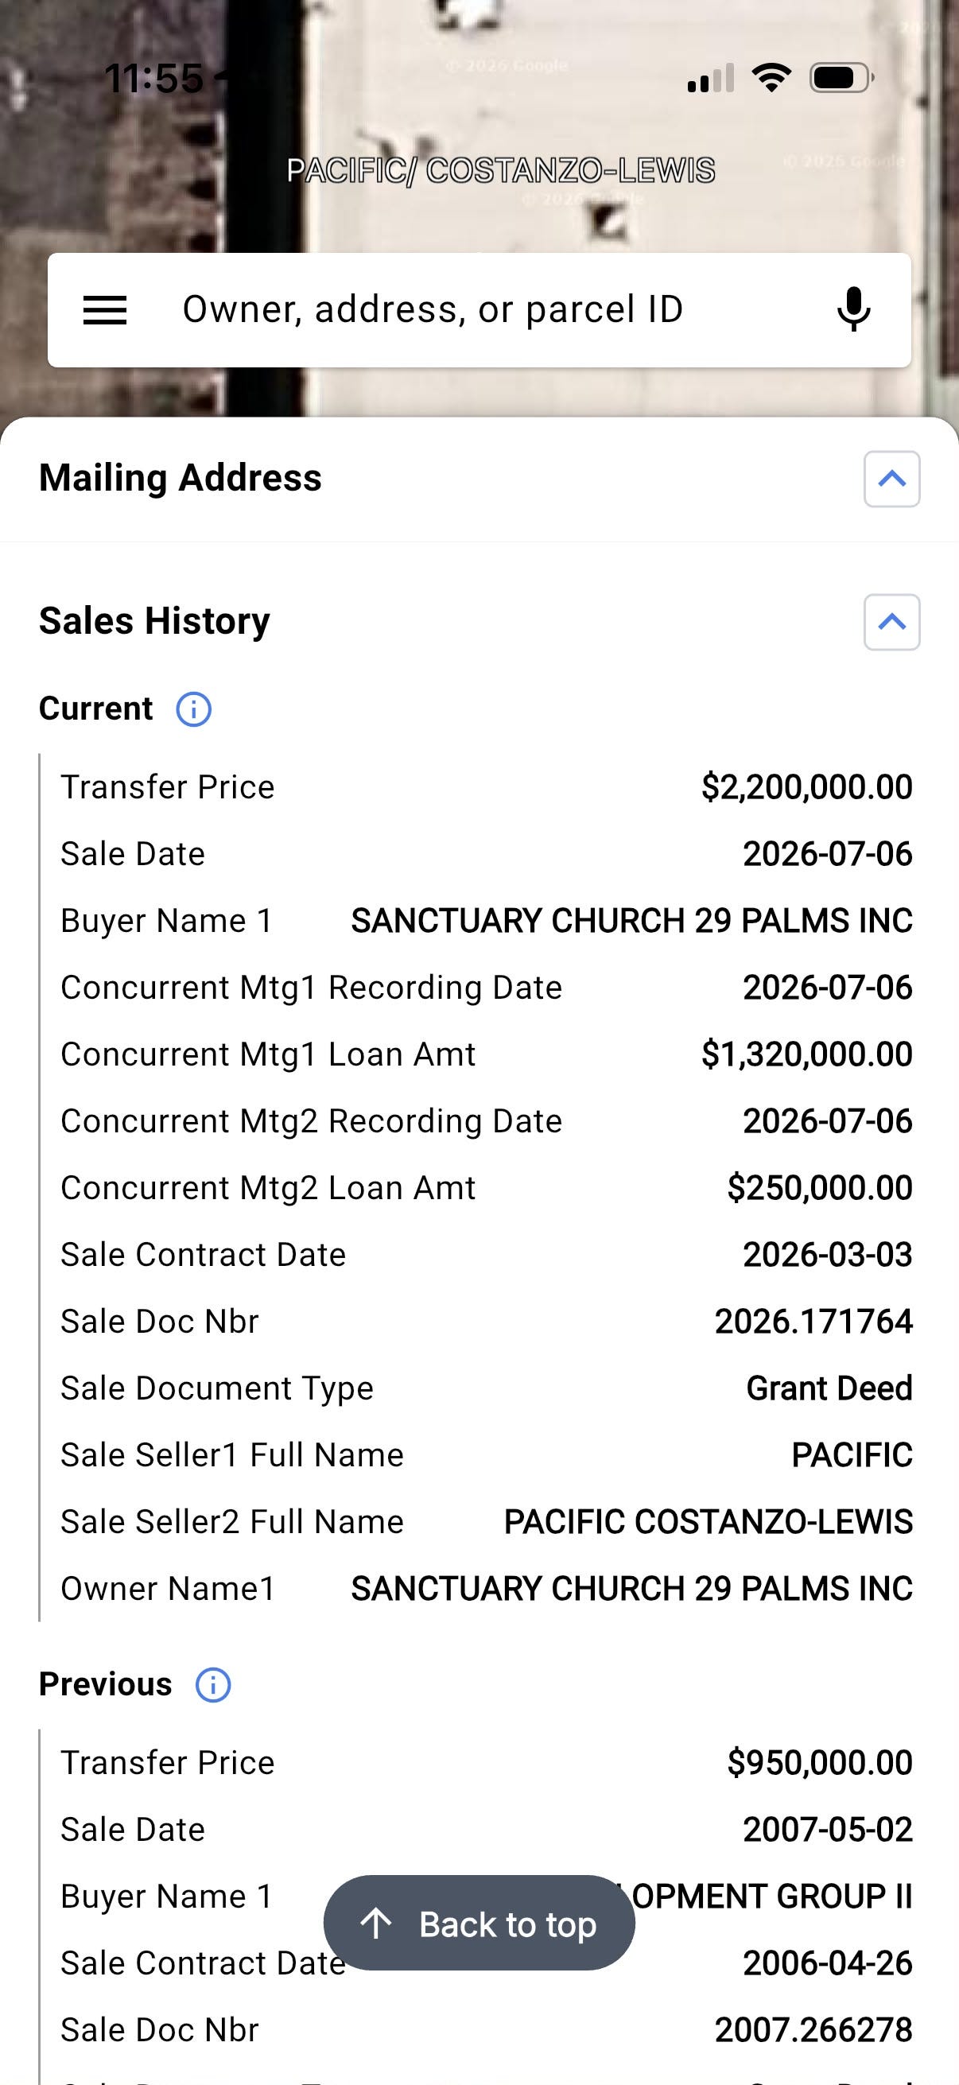
Task: Click the Back to top button
Action: (x=479, y=1923)
